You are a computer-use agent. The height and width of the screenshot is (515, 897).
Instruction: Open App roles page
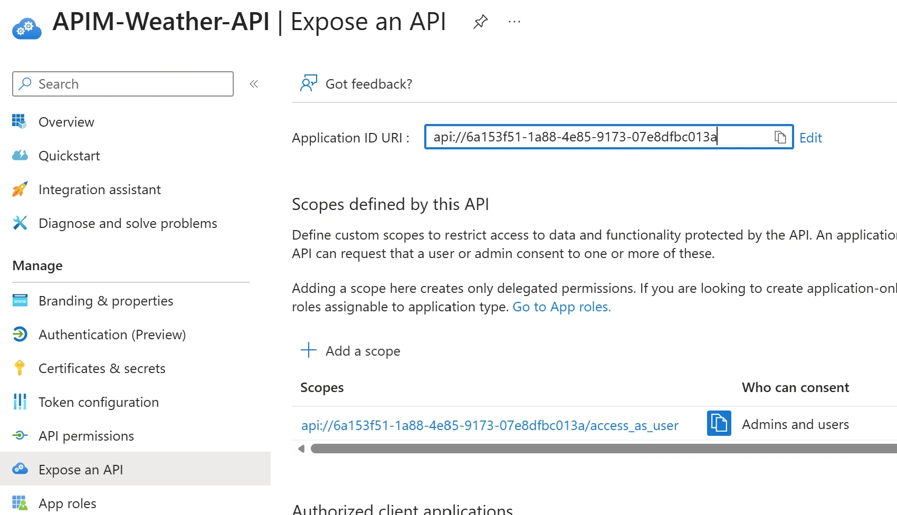68,503
